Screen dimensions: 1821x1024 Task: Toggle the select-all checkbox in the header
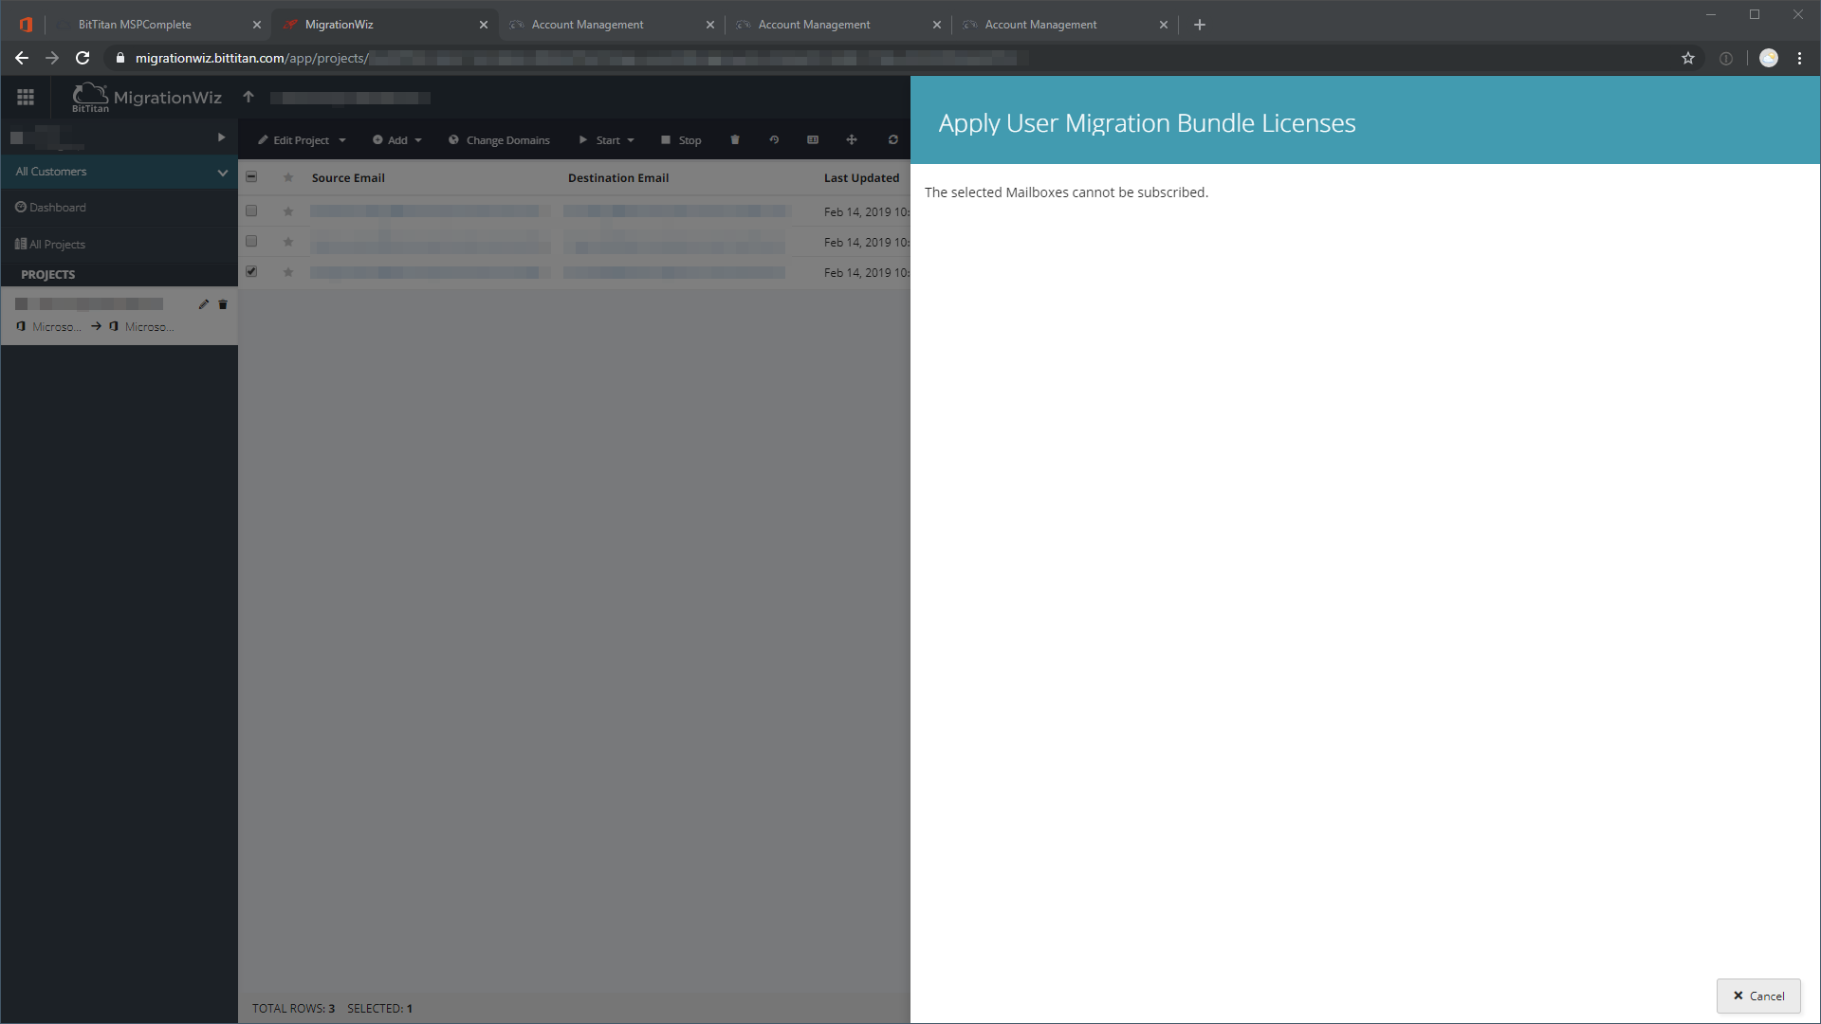tap(251, 176)
